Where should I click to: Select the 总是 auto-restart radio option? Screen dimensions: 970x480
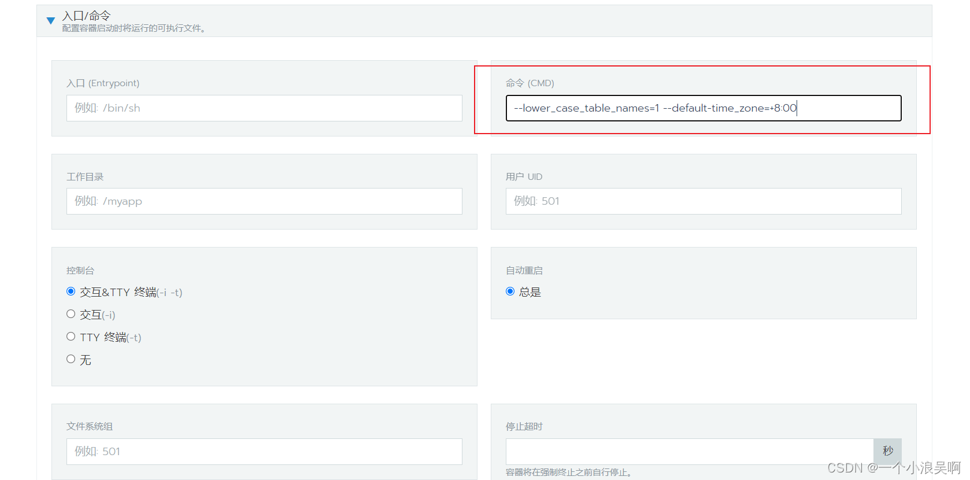pos(510,291)
